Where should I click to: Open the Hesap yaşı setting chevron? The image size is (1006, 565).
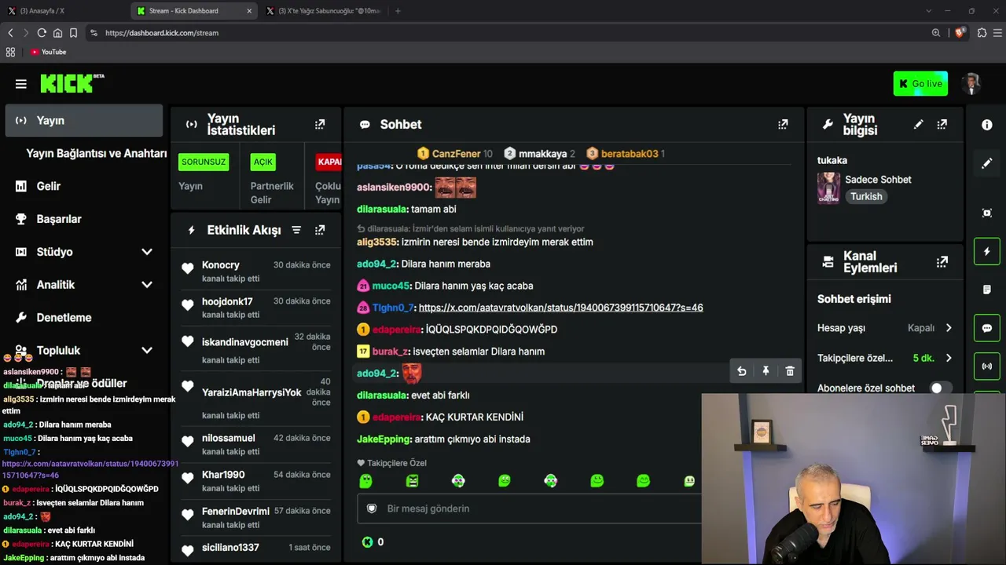[948, 328]
